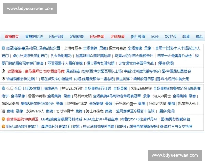Click the soccer ball icon beside 欧冠抽签：皇马遇拜仁
Screen dimensions: 205x164
(x=3, y=71)
